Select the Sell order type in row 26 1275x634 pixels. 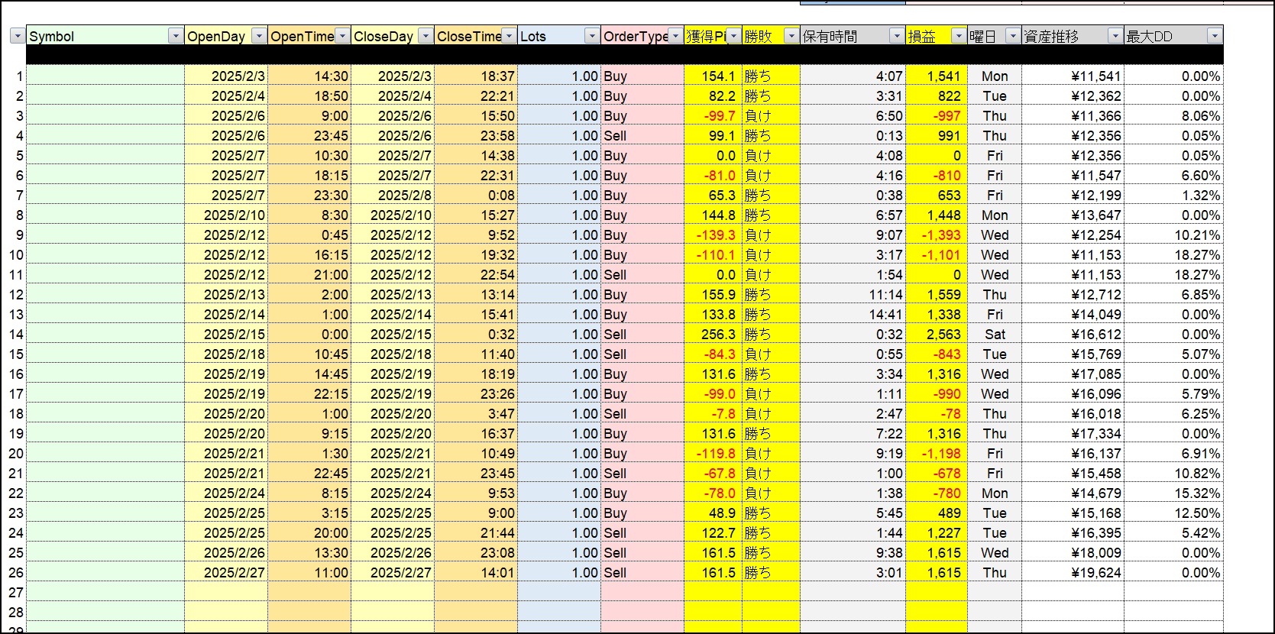coord(642,573)
